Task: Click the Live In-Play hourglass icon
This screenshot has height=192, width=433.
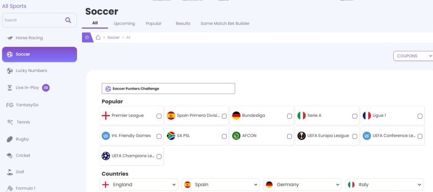Action: pos(10,88)
